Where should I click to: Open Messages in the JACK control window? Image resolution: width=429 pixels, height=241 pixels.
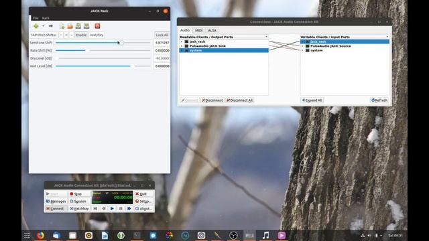click(x=56, y=201)
